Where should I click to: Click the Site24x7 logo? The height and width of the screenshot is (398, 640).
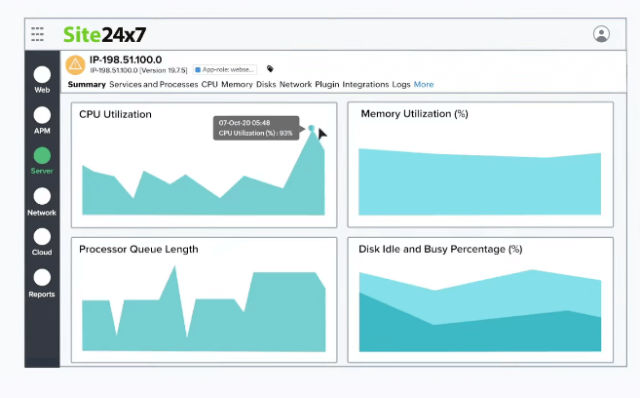104,34
